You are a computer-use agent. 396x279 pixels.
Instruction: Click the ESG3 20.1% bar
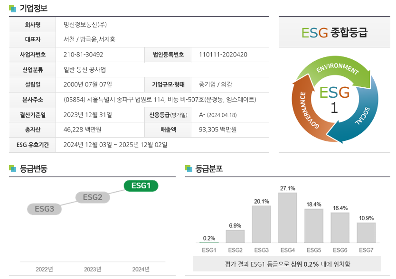click(x=262, y=224)
